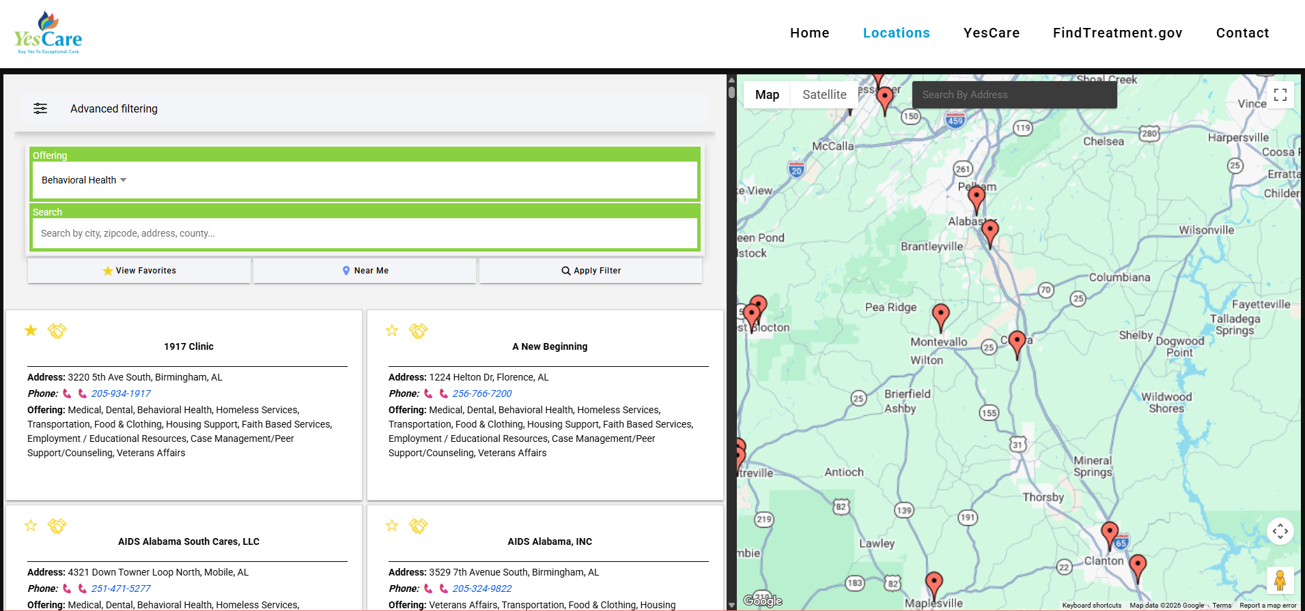Open the advanced filtering sliders icon
Viewport: 1305px width, 611px height.
pos(40,108)
